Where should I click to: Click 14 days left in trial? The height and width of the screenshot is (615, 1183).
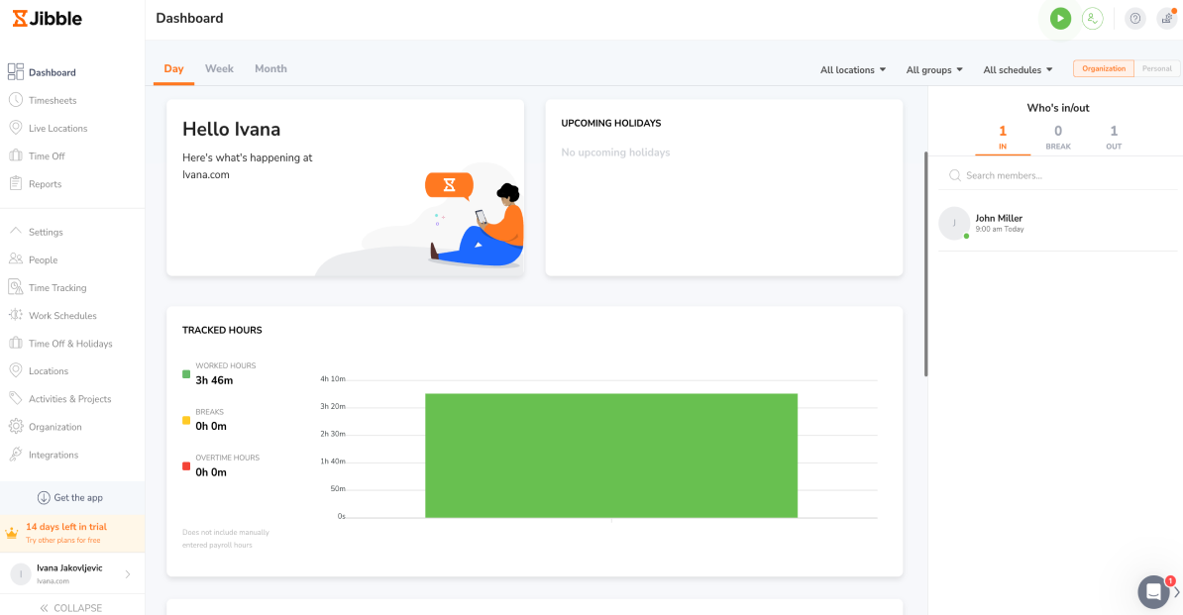point(66,527)
